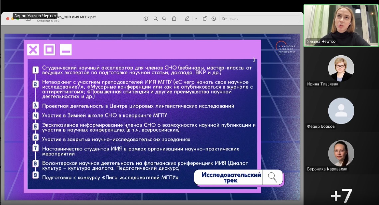Select Фёдор Бобков's participant avatar

tap(341, 111)
